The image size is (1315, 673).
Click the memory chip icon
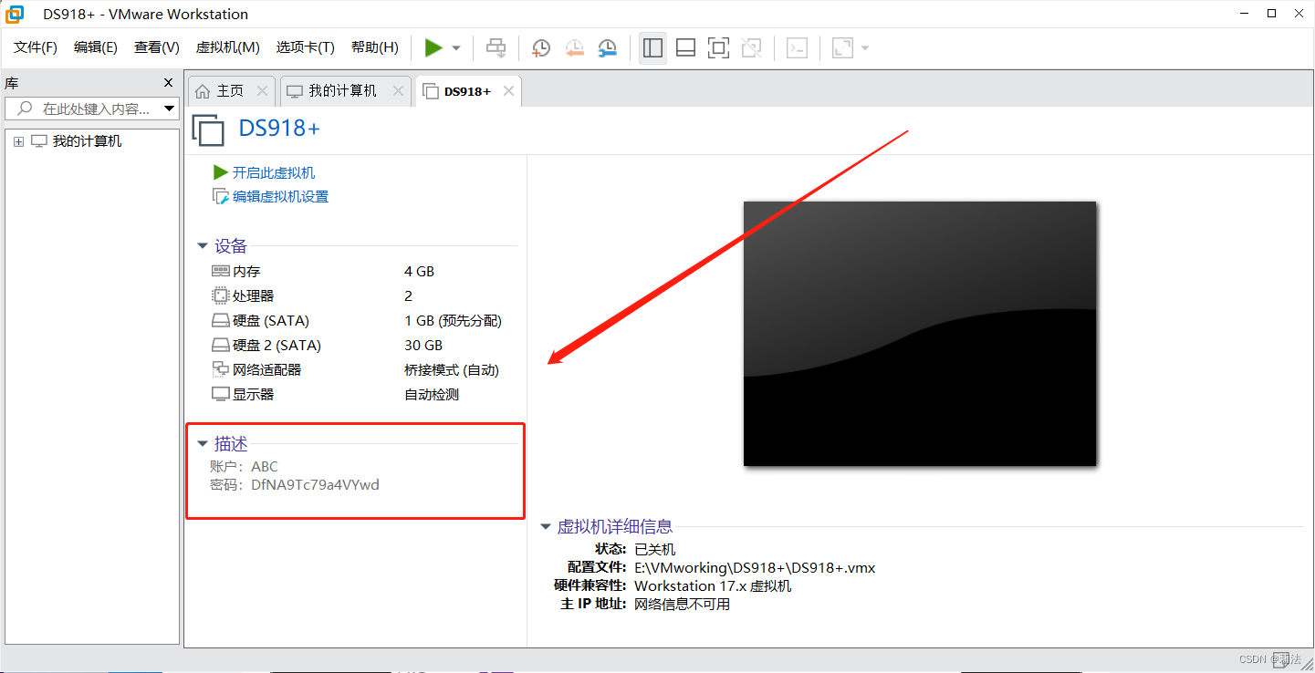click(x=221, y=272)
